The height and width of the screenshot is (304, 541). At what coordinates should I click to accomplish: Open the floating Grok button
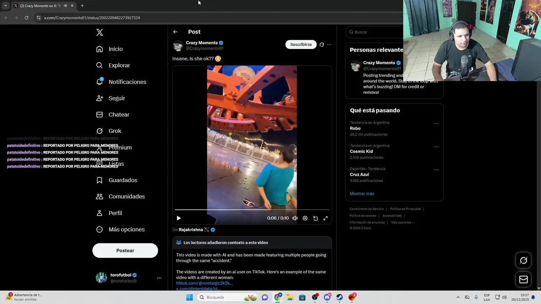pos(523,261)
